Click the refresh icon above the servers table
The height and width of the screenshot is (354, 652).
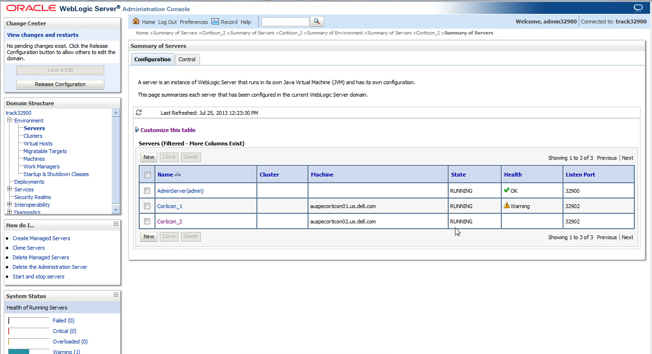(x=139, y=112)
